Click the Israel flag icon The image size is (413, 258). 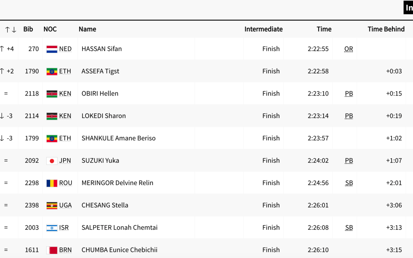click(x=52, y=228)
